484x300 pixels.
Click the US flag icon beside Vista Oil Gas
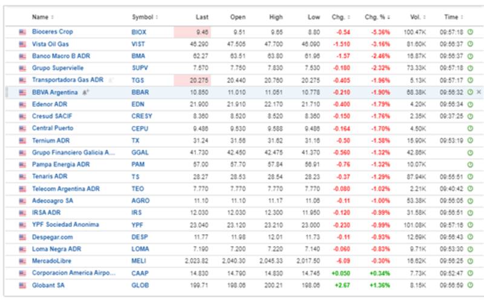(x=23, y=44)
